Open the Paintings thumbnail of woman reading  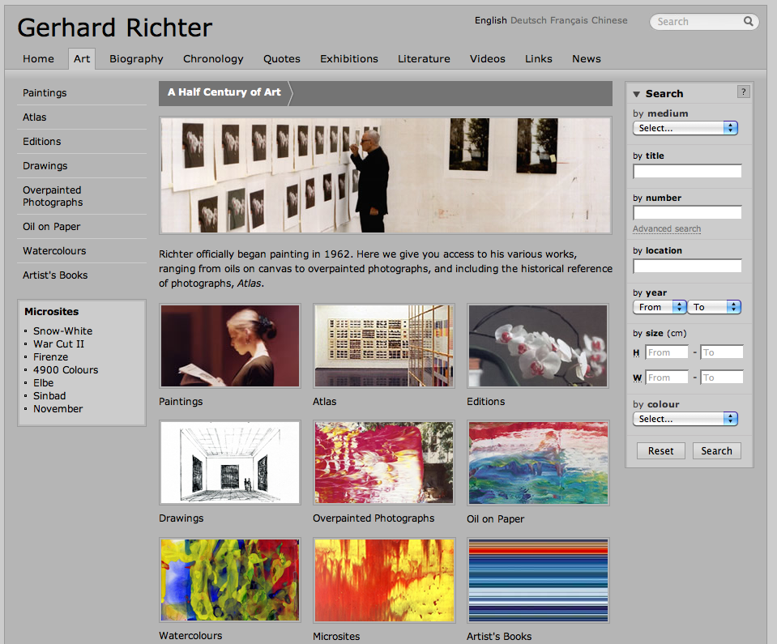point(230,346)
